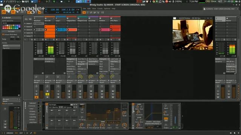Click the volume icon in the system tray
This screenshot has height=135, width=241.
click(x=170, y=1)
